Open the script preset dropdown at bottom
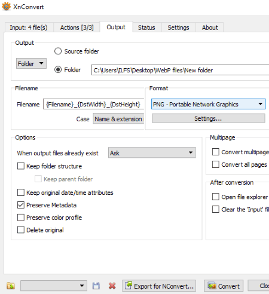The height and width of the screenshot is (294, 269). pos(54,286)
